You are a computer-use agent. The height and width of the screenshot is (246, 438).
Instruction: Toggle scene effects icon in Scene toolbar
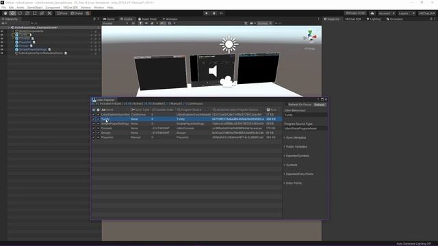(x=152, y=23)
